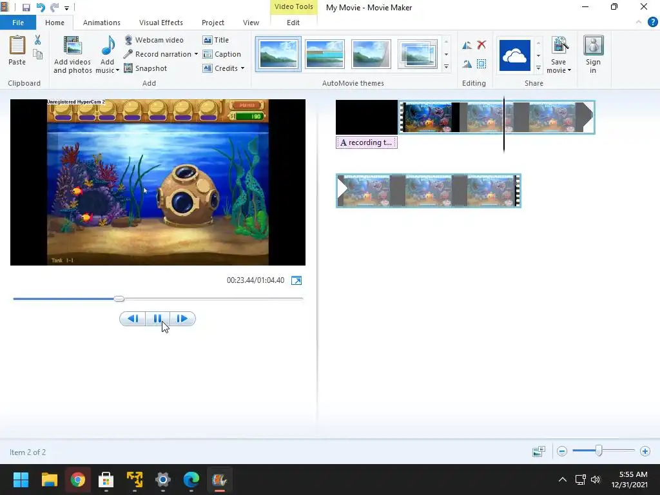The height and width of the screenshot is (495, 660).
Task: Expand Record narration dropdown arrow
Action: pos(196,54)
